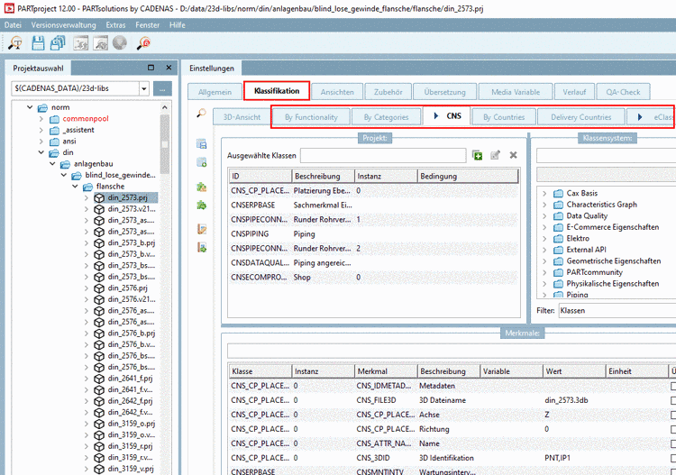Click the delete class X icon

coord(513,155)
